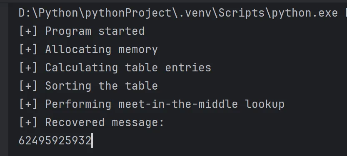
Task: Place the caret at the blinking cursor after 62495925932
Action: click(92, 140)
